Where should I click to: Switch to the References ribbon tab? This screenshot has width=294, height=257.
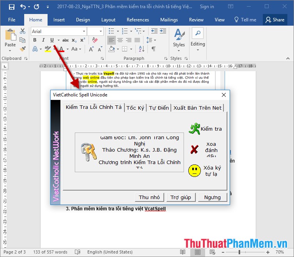pos(138,20)
